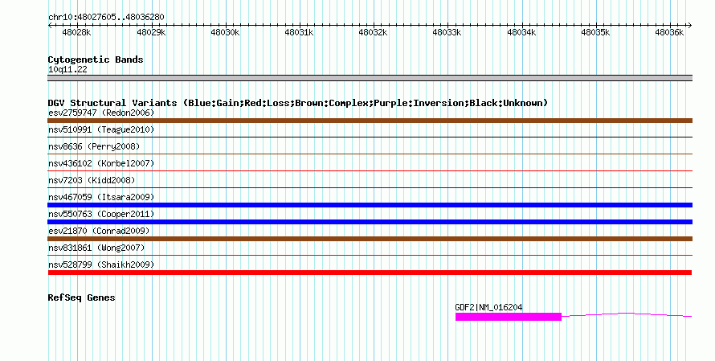Image resolution: width=715 pixels, height=361 pixels.
Task: Click the 48033k ruler tick label
Action: (x=447, y=32)
